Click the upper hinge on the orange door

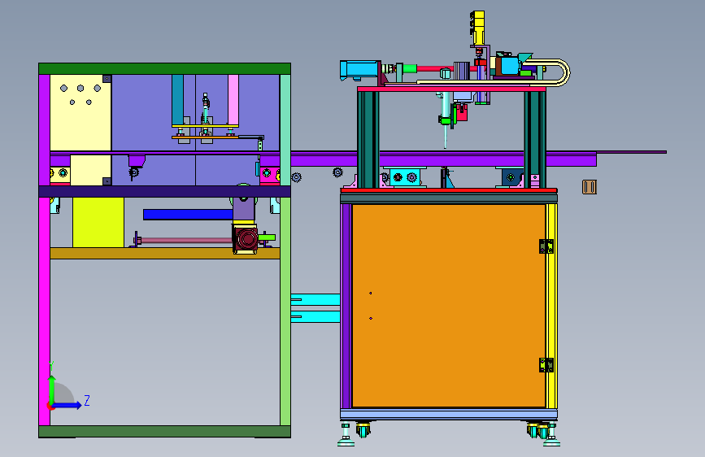pyautogui.click(x=546, y=246)
